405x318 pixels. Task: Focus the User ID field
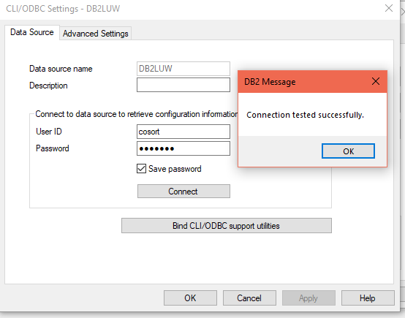tap(183, 132)
